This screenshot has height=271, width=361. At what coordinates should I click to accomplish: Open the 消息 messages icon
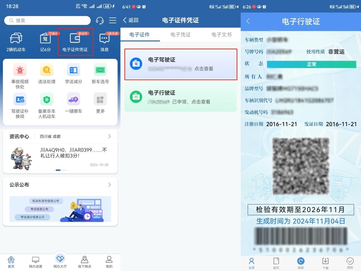[104, 39]
